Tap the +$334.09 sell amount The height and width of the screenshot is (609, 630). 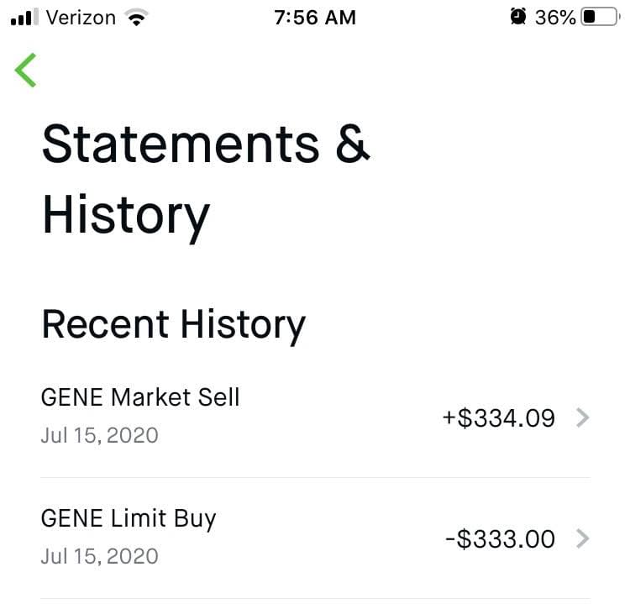499,418
